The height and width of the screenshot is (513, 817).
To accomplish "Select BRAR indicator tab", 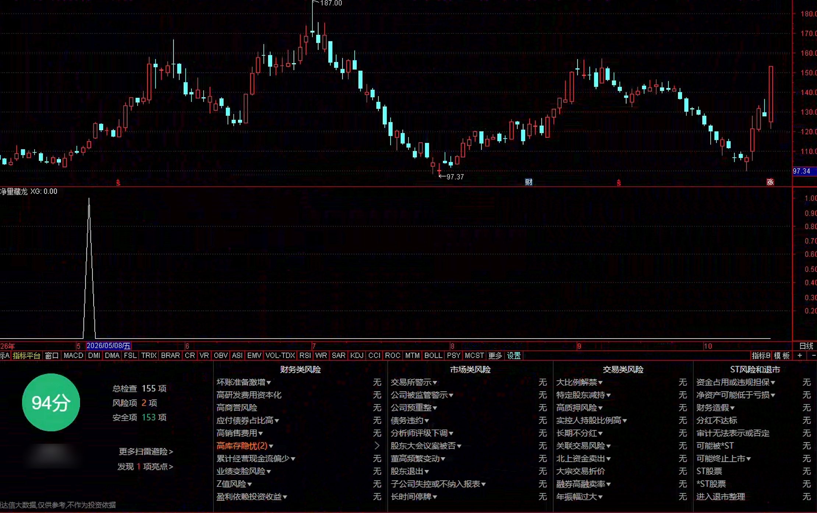I will click(170, 355).
